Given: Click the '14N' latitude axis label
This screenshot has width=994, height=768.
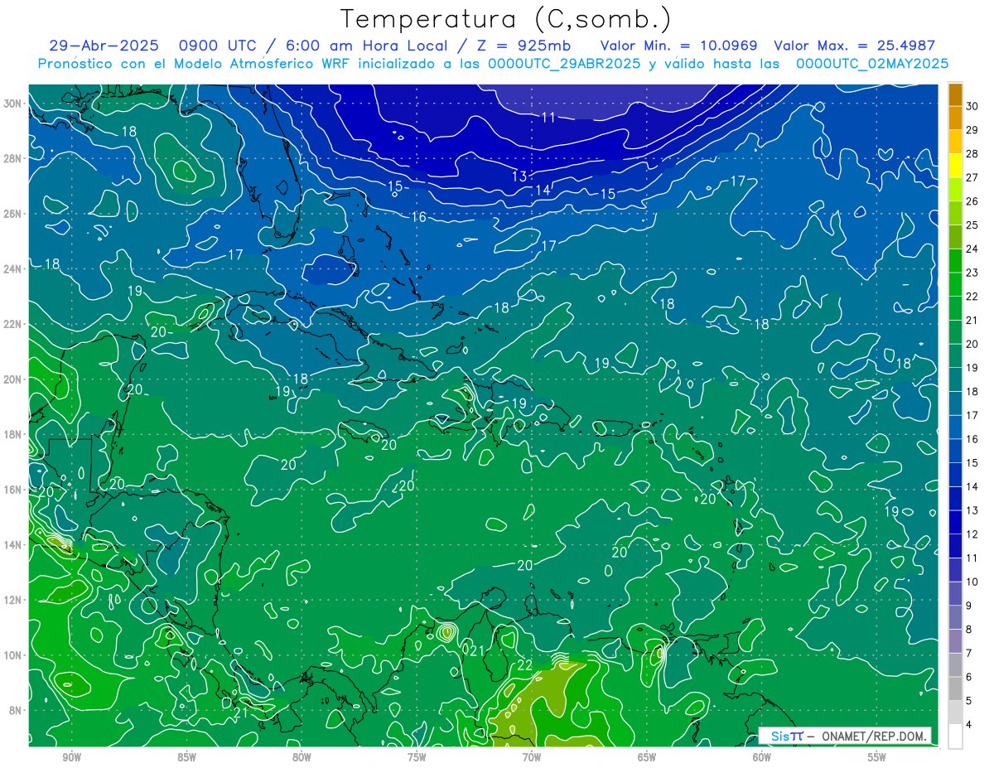Looking at the screenshot, I should 13,544.
